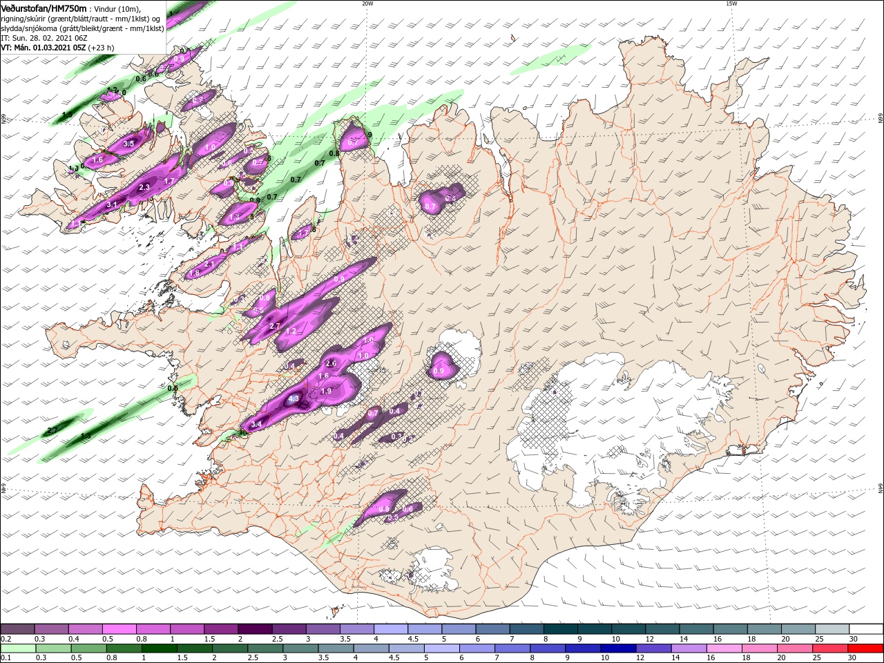Click the 30 label under the bottom legend row

[851, 658]
